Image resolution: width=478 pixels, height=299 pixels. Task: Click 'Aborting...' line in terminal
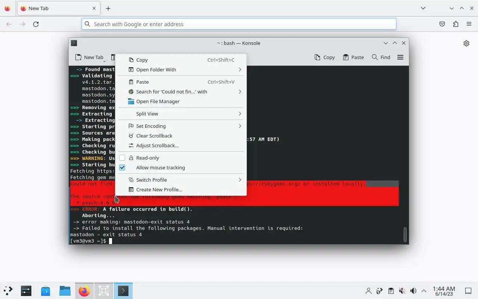99,216
